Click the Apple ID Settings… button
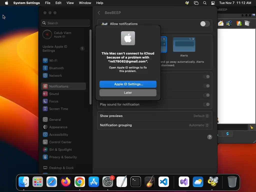This screenshot has height=192, width=256. [x=128, y=84]
